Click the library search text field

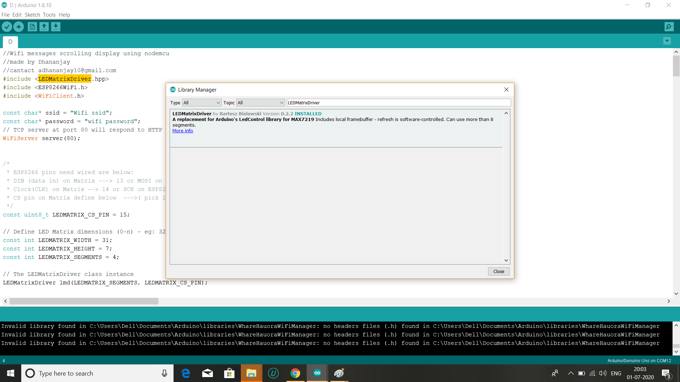pyautogui.click(x=398, y=103)
